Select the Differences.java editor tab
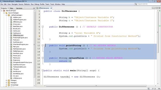 click(44, 8)
